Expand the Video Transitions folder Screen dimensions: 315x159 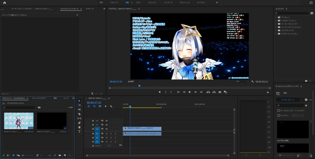(276, 34)
